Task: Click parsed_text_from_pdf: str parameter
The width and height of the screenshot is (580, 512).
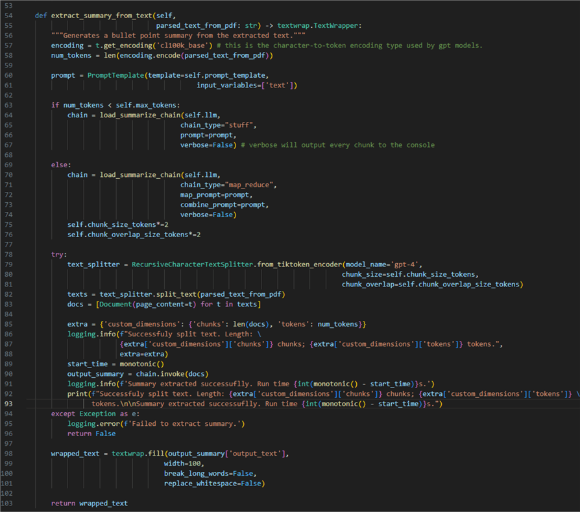Action: click(206, 25)
